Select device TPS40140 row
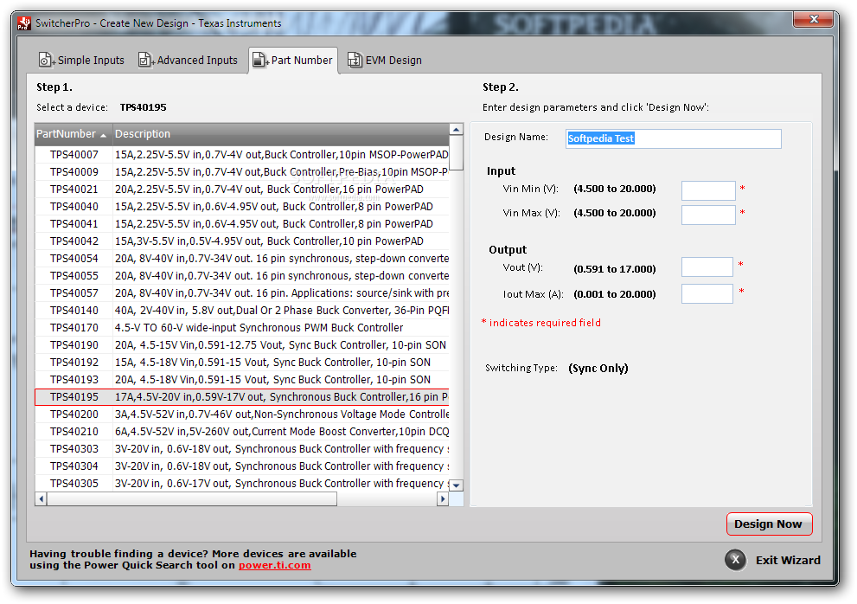 click(241, 310)
